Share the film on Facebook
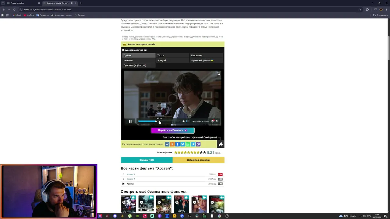390x219 pixels. tap(177, 144)
